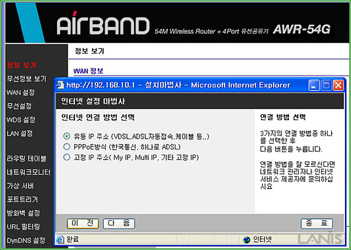The height and width of the screenshot is (250, 351).
Task: Select the PPPoE방식 radio option
Action: click(x=67, y=146)
